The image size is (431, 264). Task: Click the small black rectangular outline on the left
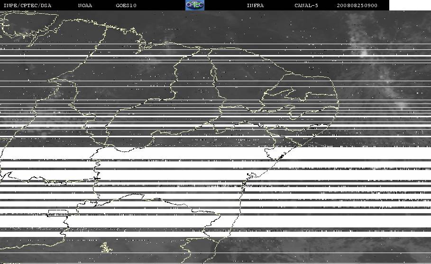57,213
